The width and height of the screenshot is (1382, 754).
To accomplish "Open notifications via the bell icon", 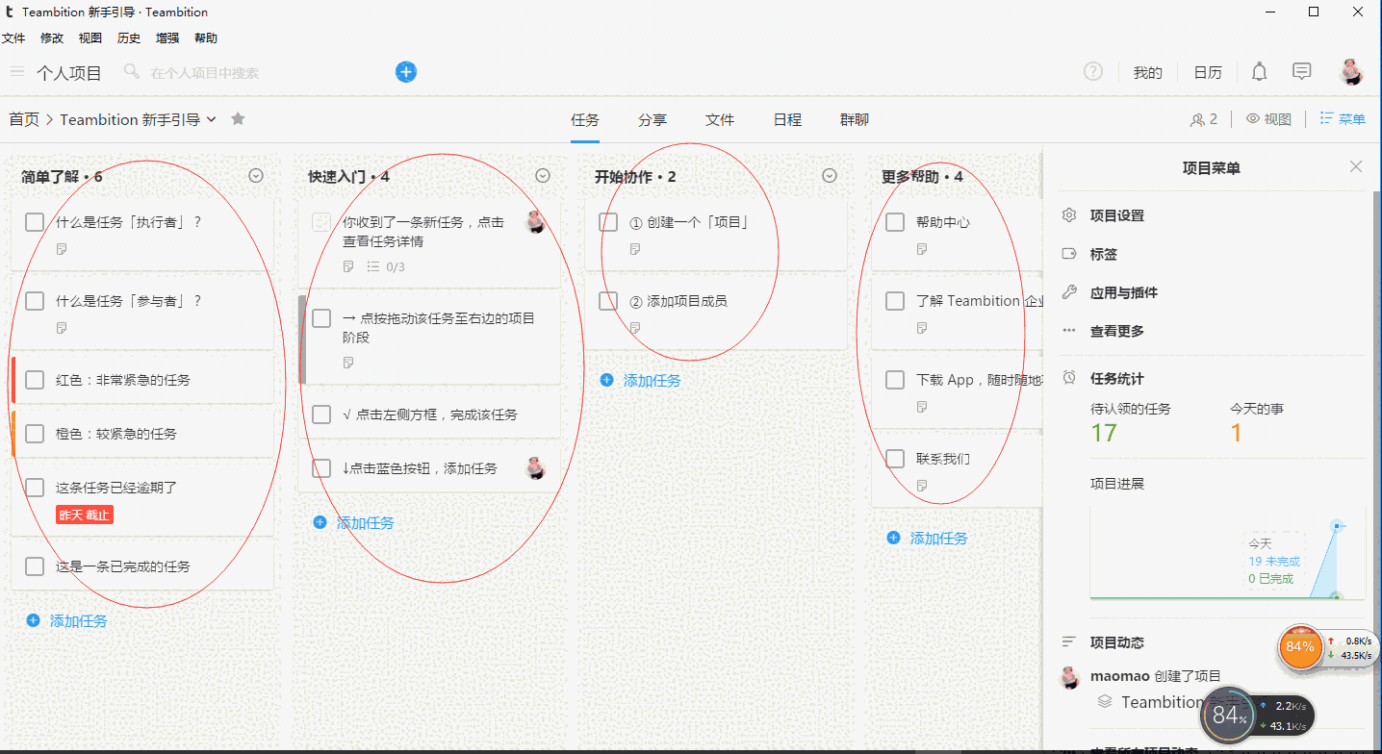I will pyautogui.click(x=1259, y=71).
